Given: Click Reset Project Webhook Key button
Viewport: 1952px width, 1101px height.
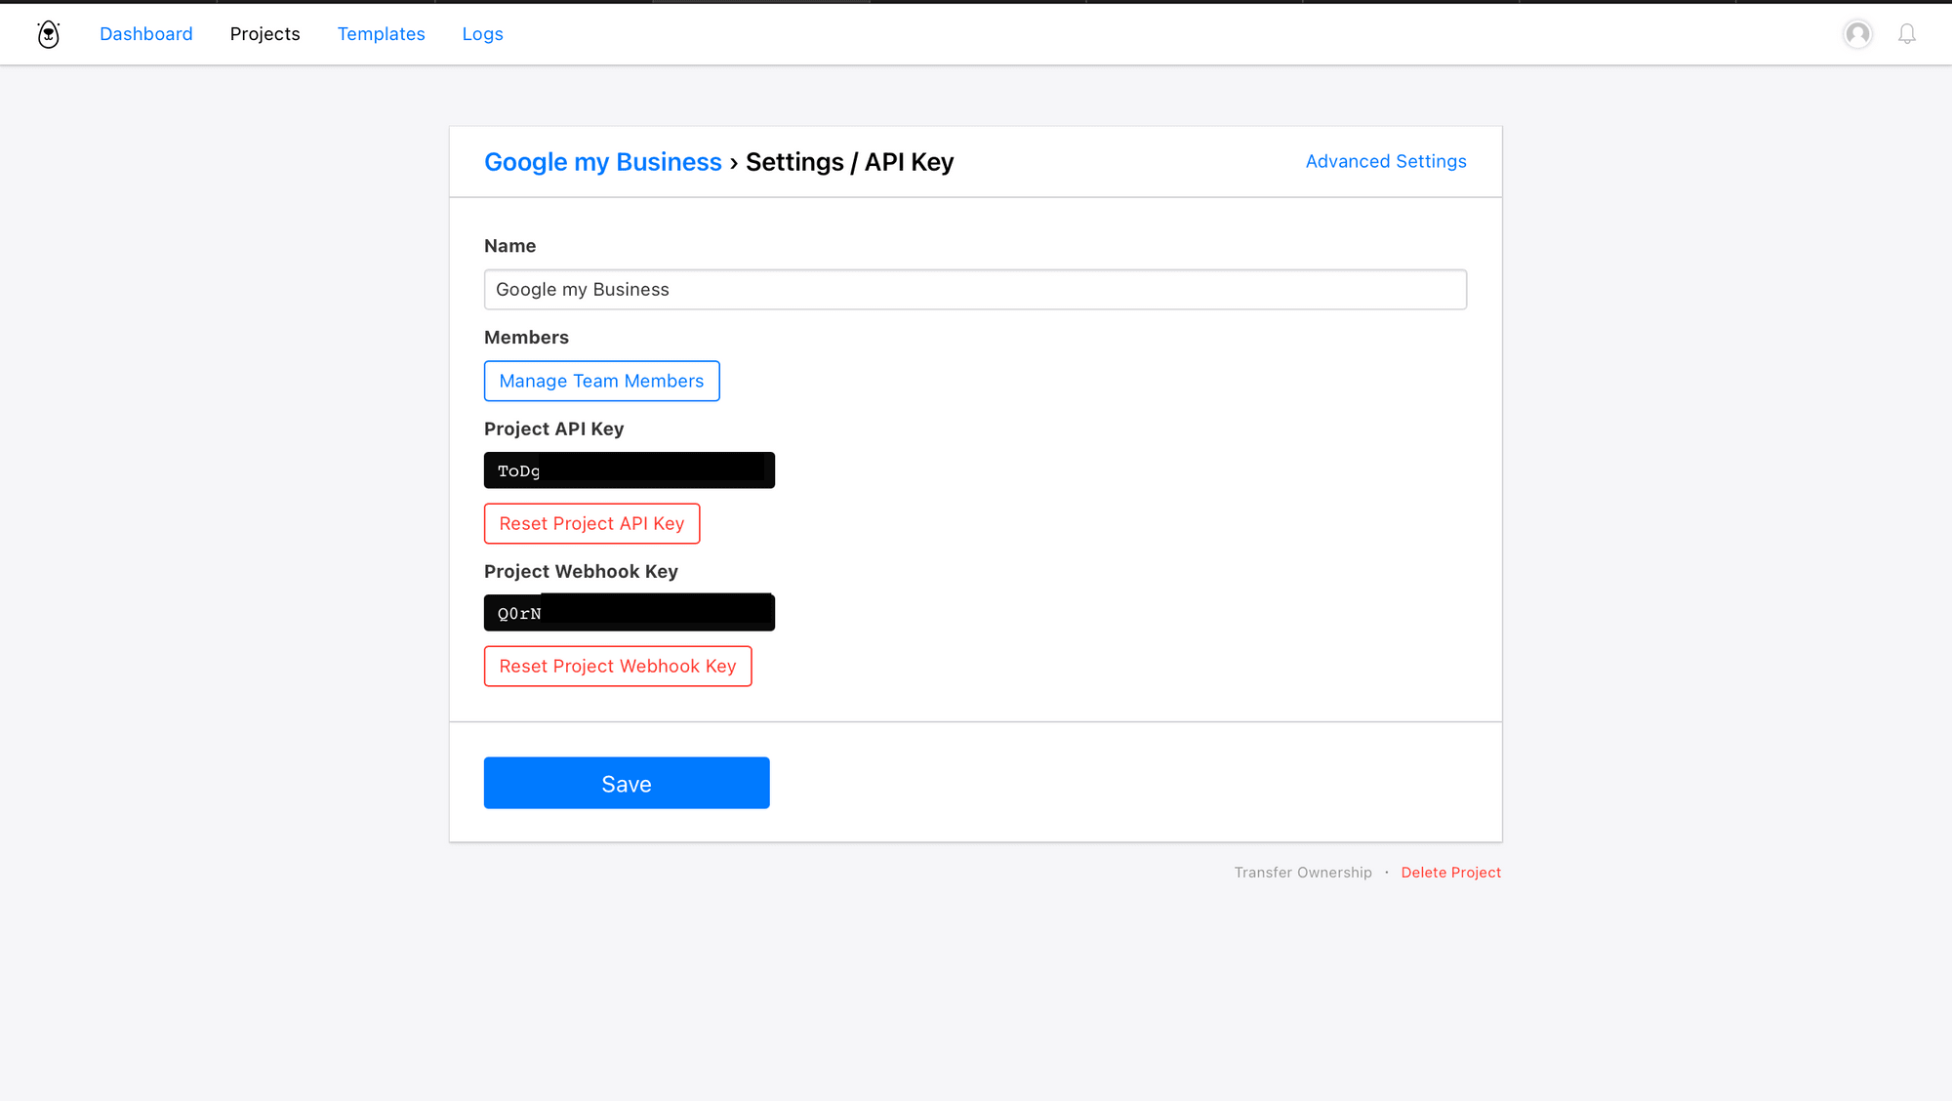Looking at the screenshot, I should tap(618, 666).
